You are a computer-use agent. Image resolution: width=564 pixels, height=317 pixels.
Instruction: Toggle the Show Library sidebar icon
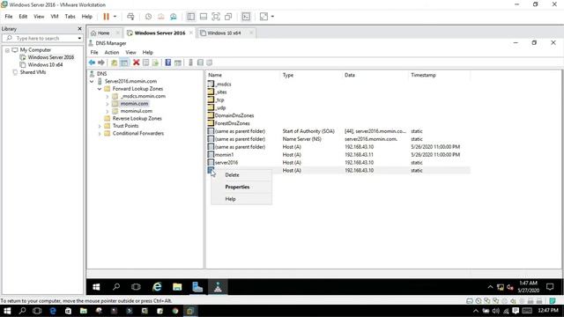pos(191,17)
